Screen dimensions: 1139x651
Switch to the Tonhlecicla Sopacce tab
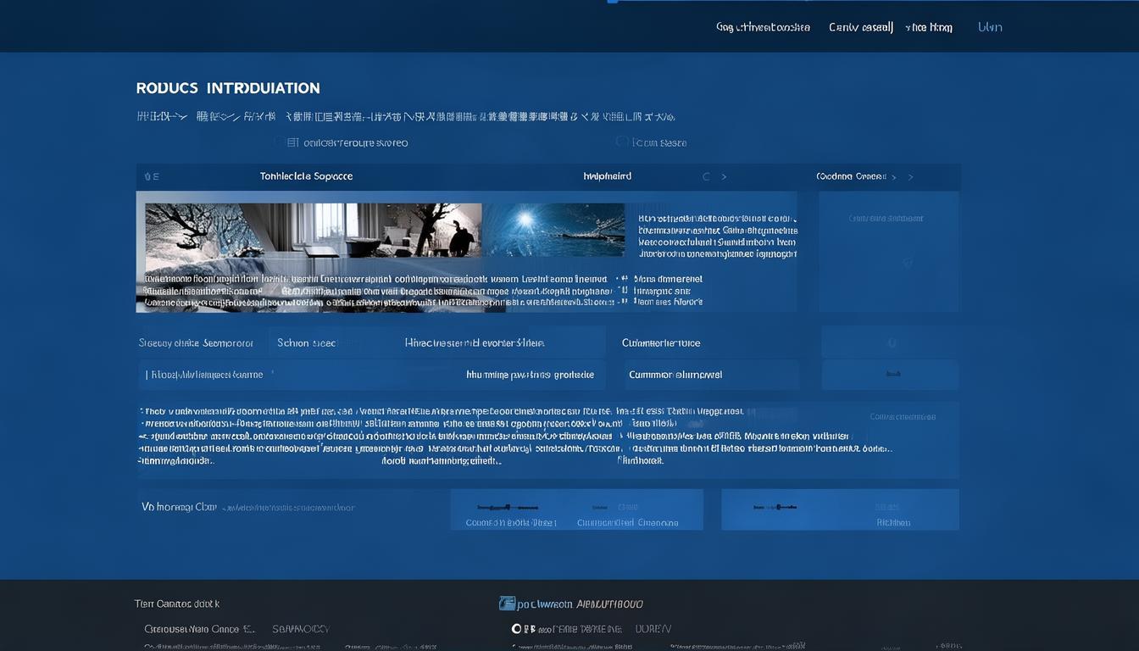(x=306, y=176)
